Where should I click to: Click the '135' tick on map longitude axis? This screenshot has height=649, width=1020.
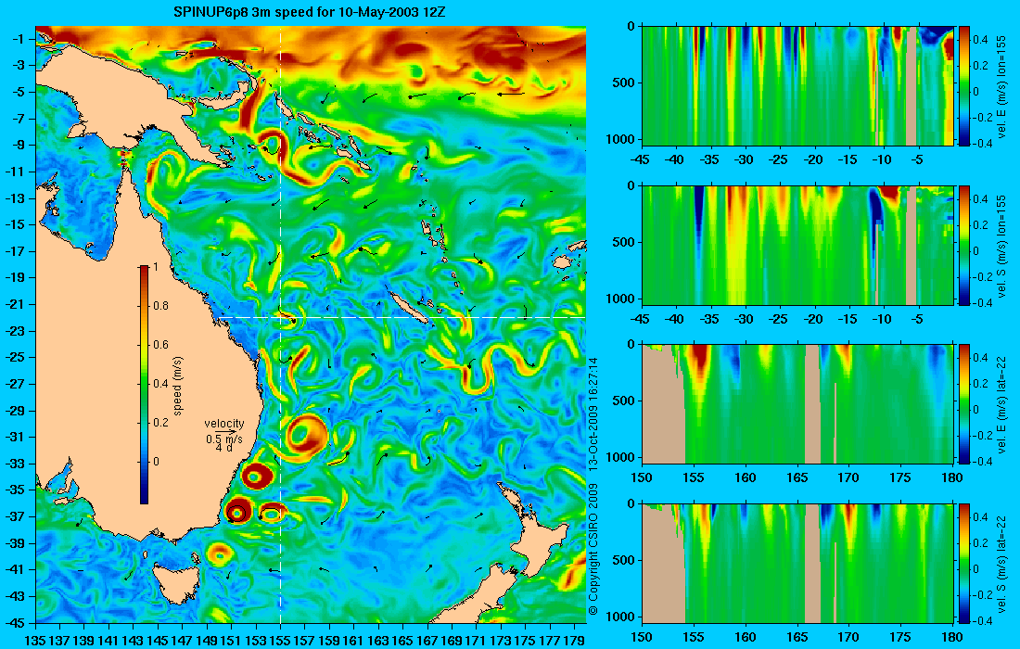pyautogui.click(x=34, y=641)
